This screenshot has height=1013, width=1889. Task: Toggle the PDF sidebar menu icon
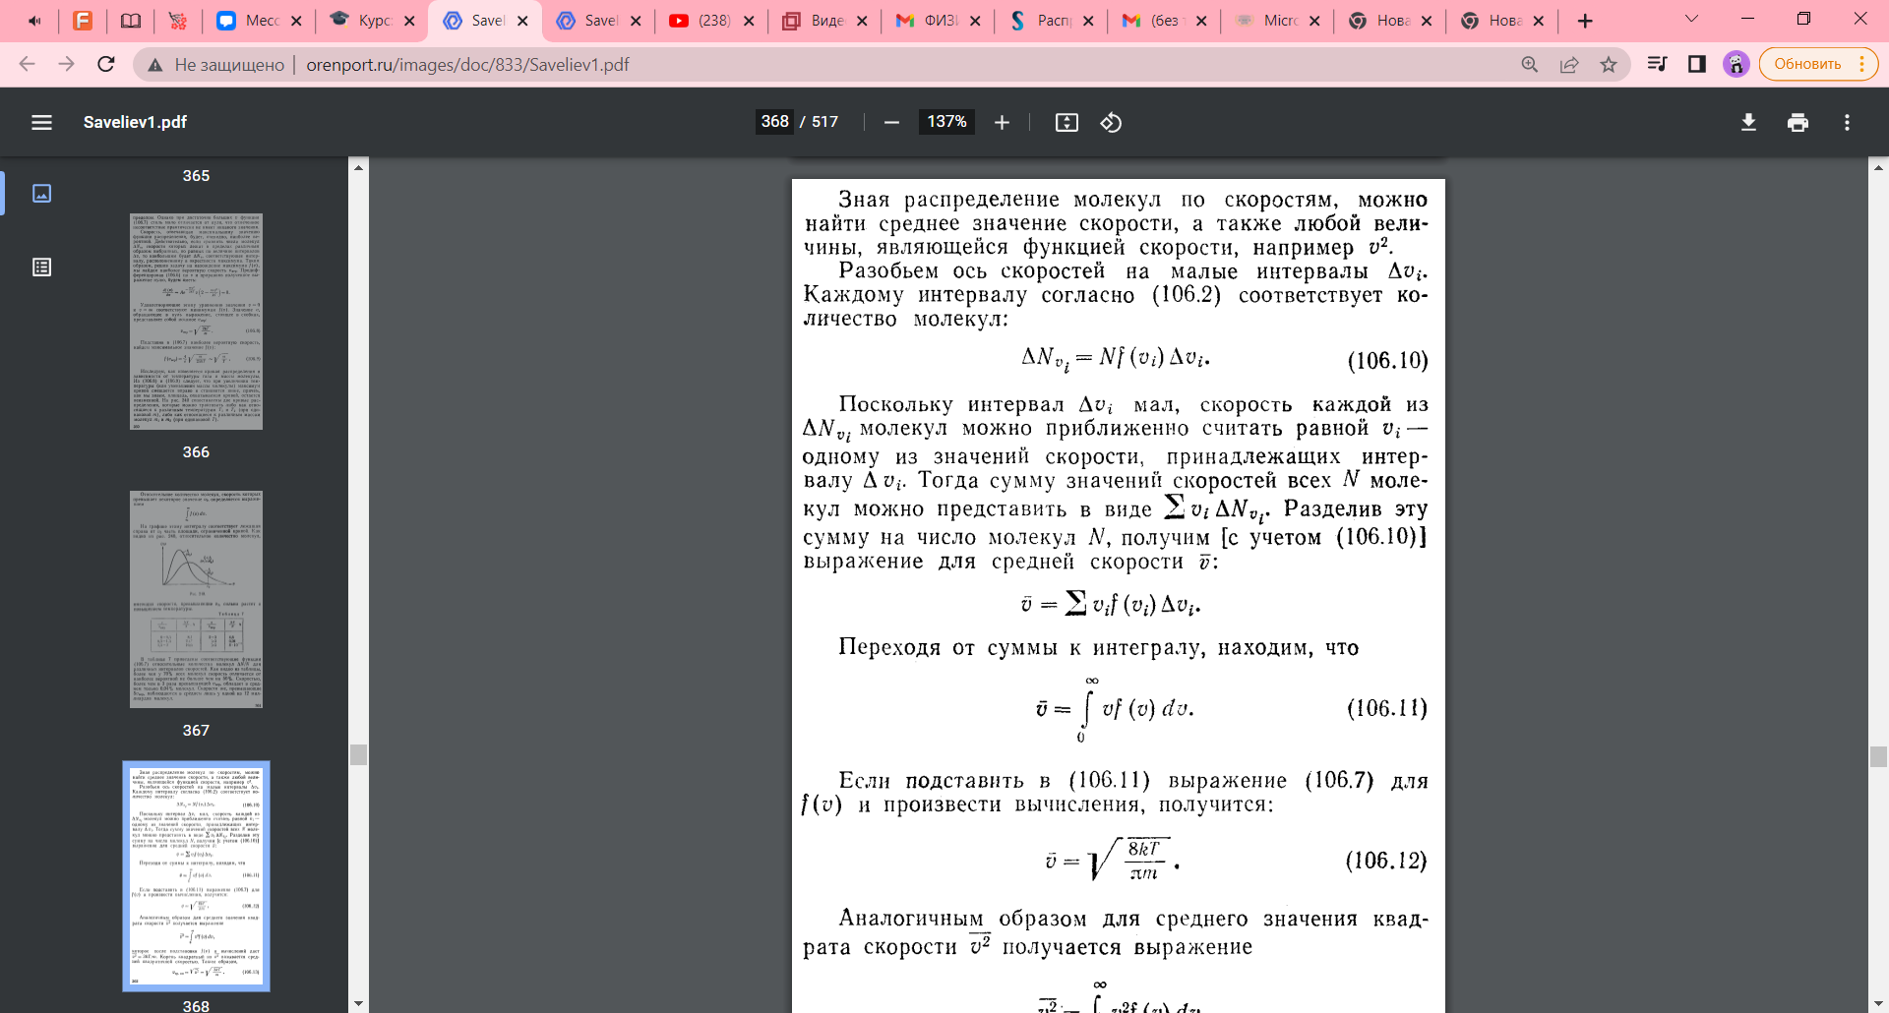[41, 122]
